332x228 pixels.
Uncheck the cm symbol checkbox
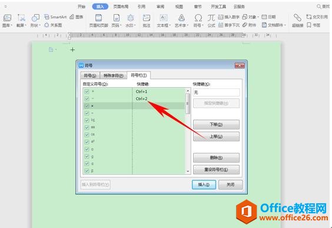(87, 134)
